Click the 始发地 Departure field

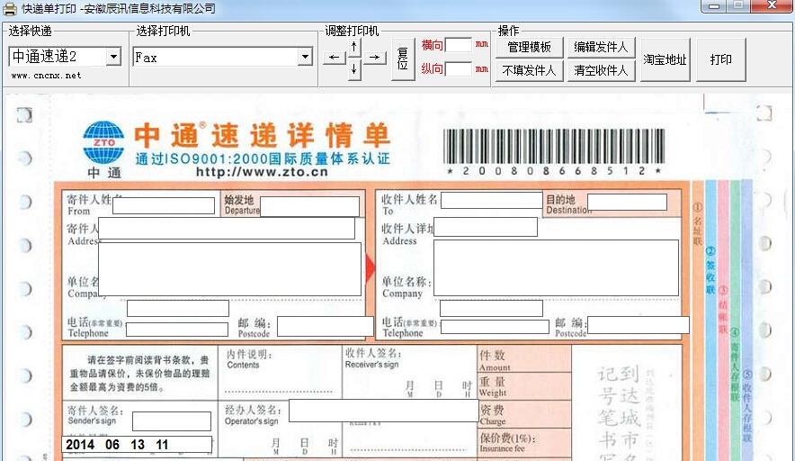309,206
